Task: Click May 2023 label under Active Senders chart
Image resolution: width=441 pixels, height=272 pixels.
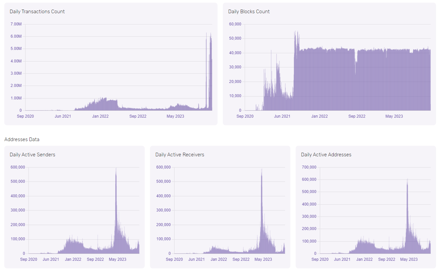Action: coord(118,259)
